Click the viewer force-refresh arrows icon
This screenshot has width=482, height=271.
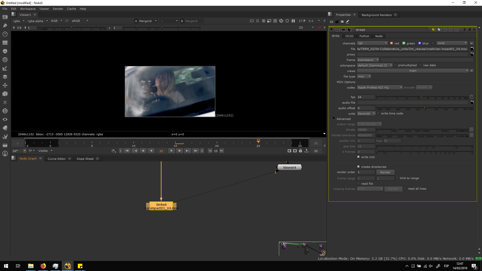tap(281, 21)
